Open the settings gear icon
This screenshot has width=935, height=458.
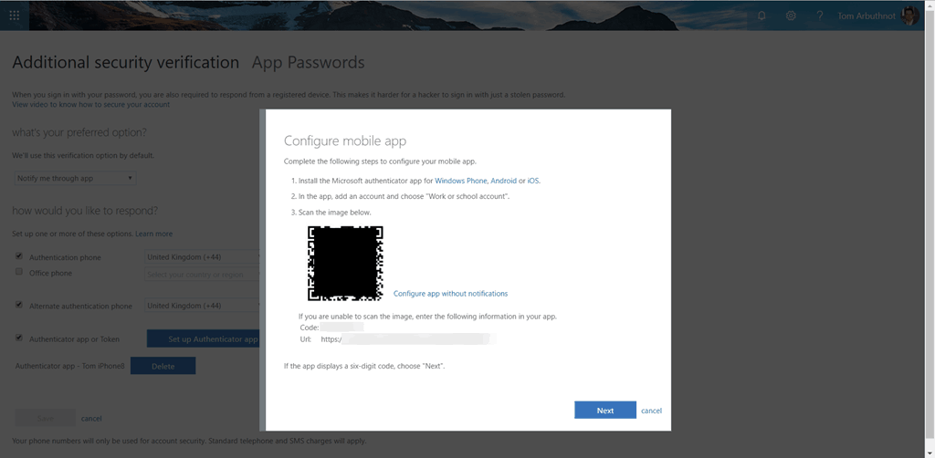coord(791,16)
